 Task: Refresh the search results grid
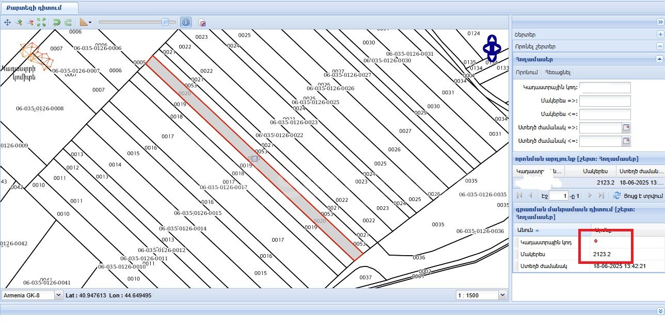[x=616, y=196]
